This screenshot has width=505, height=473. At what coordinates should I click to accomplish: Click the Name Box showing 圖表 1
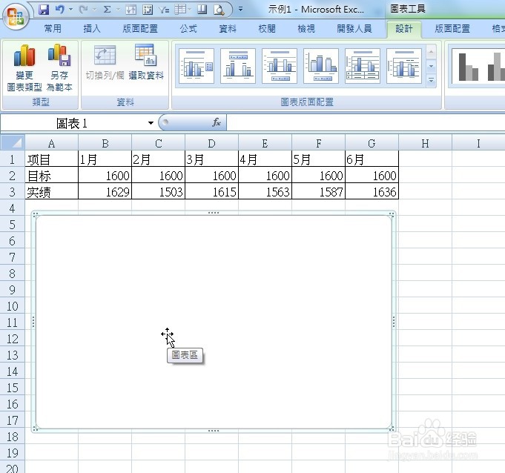click(71, 122)
